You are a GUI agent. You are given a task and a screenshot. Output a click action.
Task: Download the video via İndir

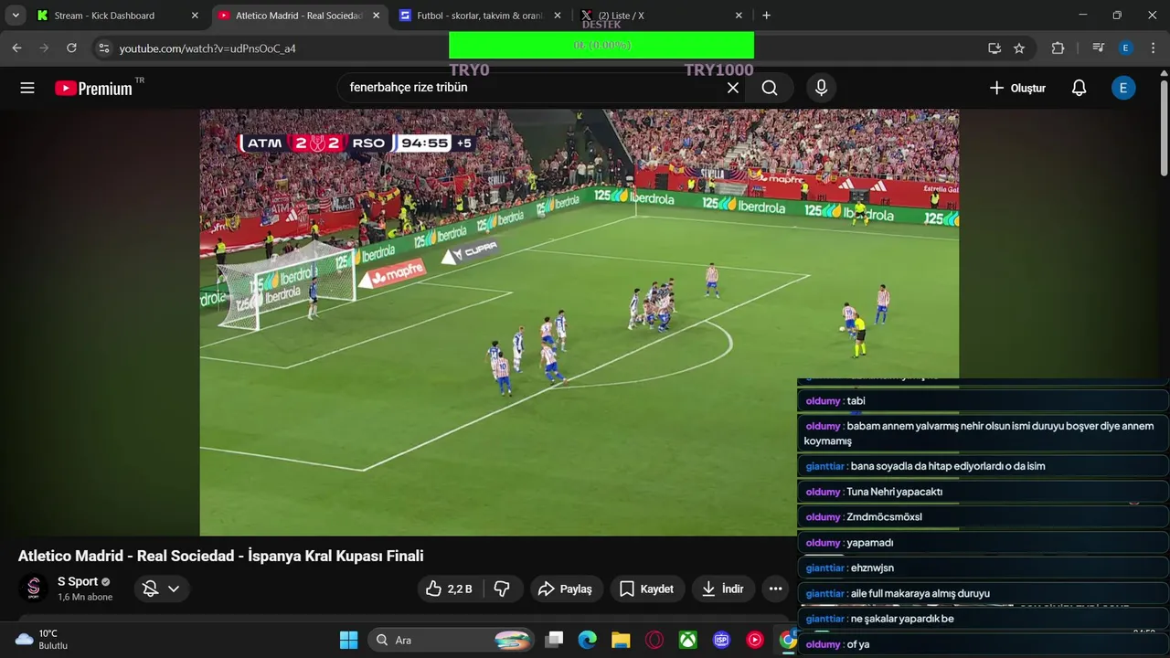(x=722, y=589)
